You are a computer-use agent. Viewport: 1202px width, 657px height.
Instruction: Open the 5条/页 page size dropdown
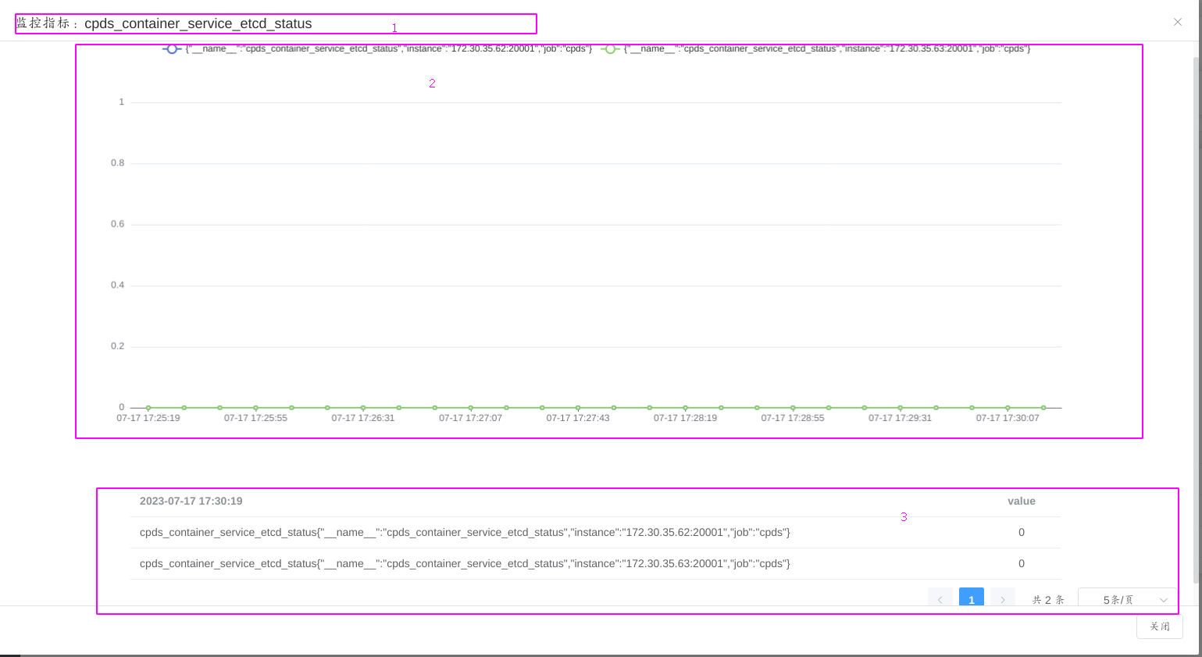(x=1126, y=599)
